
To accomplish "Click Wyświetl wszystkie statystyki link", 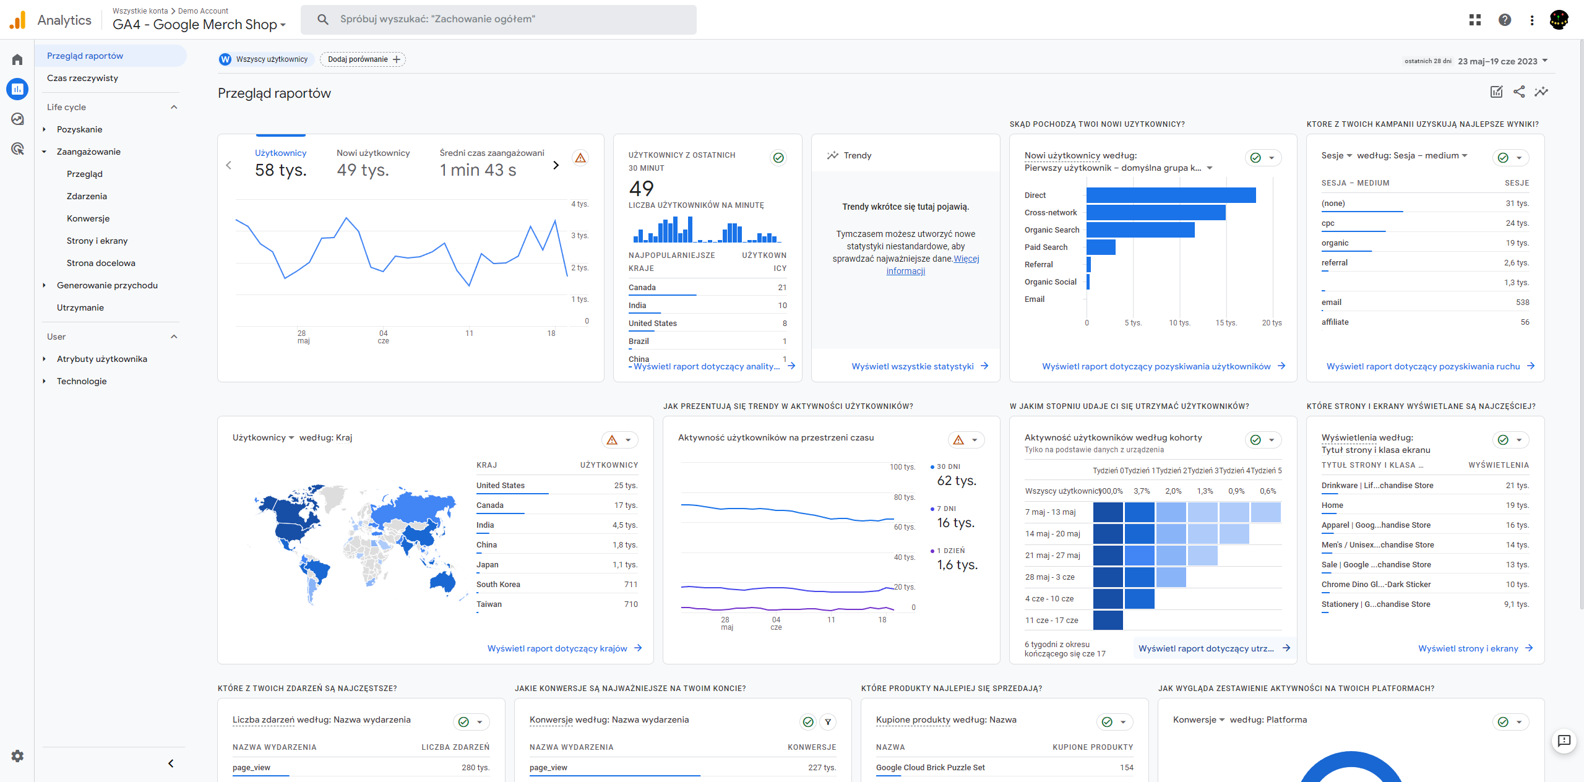I will click(x=919, y=366).
